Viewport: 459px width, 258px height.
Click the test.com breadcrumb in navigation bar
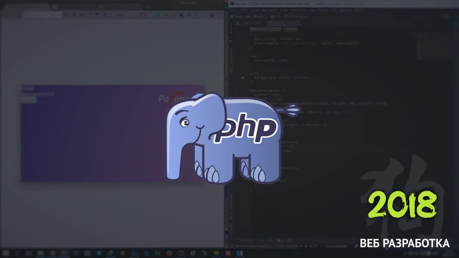(x=241, y=16)
